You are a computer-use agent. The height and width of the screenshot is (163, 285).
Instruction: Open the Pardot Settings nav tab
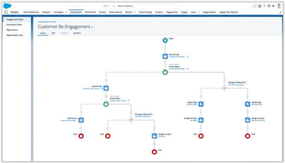click(145, 12)
